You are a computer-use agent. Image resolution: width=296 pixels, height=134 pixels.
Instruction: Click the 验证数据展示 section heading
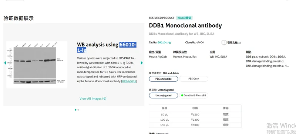(18, 18)
